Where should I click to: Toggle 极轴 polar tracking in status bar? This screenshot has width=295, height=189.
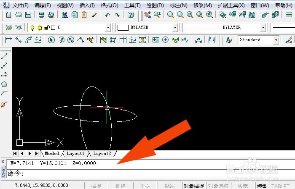pyautogui.click(x=169, y=186)
